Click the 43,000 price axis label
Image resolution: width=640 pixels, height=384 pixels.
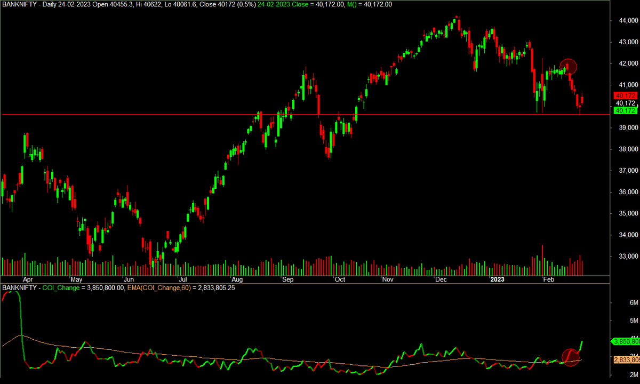[x=628, y=42]
